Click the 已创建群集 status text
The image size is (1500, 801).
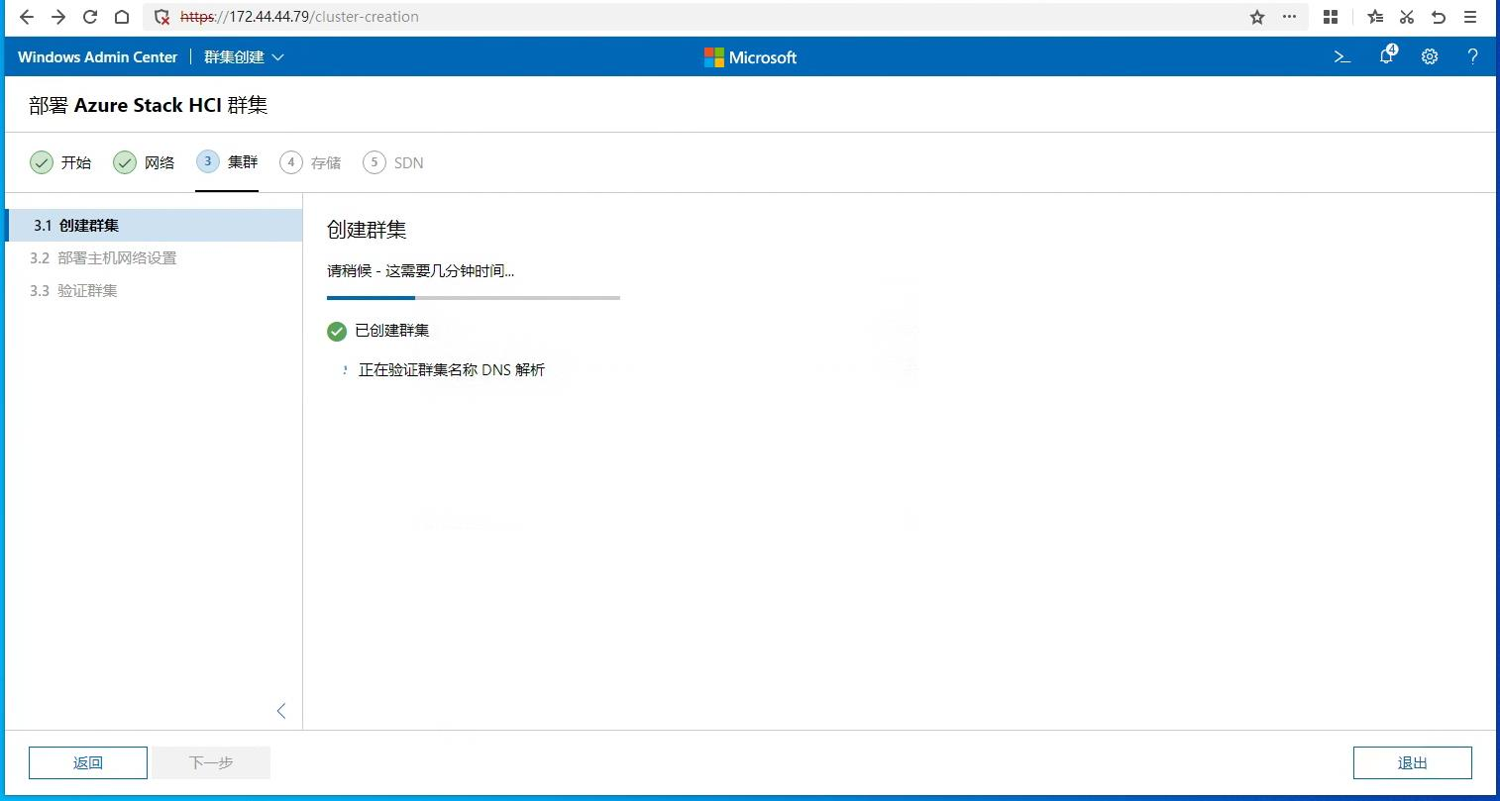coord(392,331)
